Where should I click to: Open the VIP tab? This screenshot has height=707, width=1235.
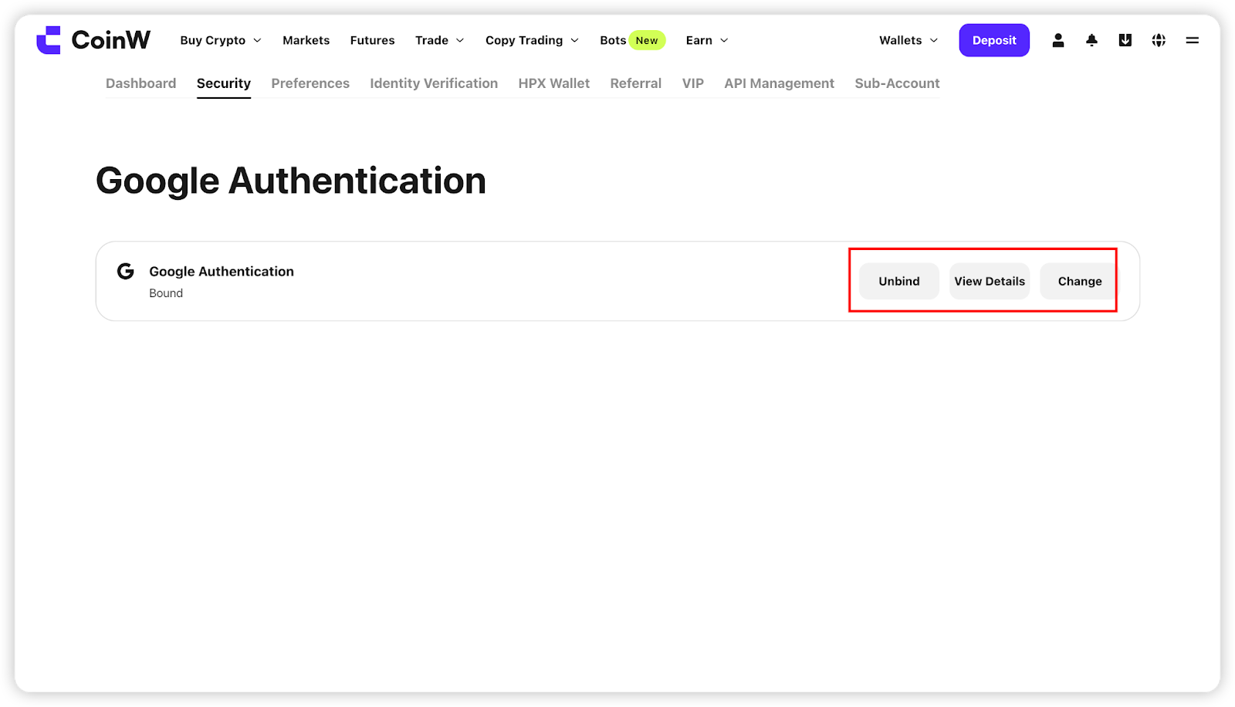click(x=693, y=83)
